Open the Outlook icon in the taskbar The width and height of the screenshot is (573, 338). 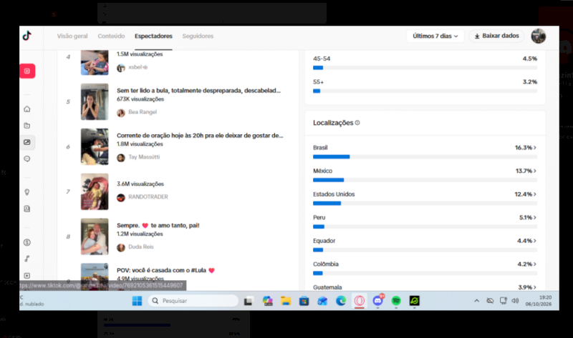point(322,301)
